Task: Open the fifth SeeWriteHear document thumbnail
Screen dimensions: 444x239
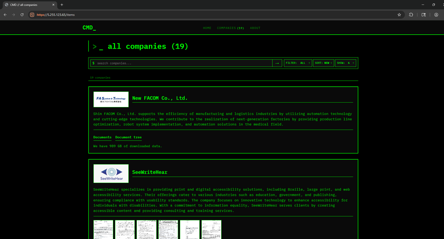Action: point(190,229)
